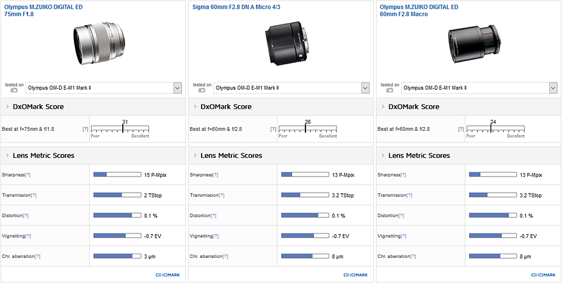
Task: Click Vignetting [?] help in Sigma 60mm card
Action: point(216,236)
